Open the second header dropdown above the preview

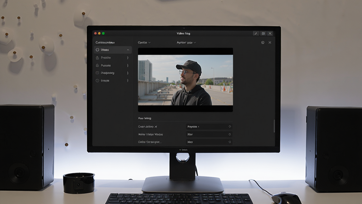tap(186, 42)
